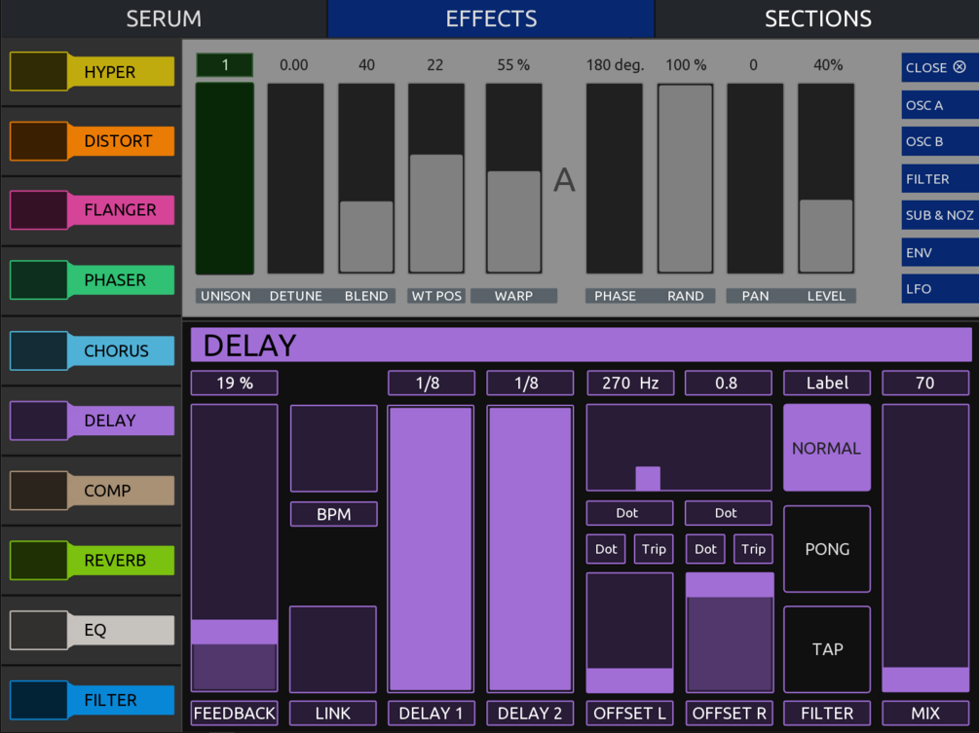This screenshot has width=979, height=733.
Task: Toggle the LINK pad above LINK label
Action: pyautogui.click(x=333, y=649)
